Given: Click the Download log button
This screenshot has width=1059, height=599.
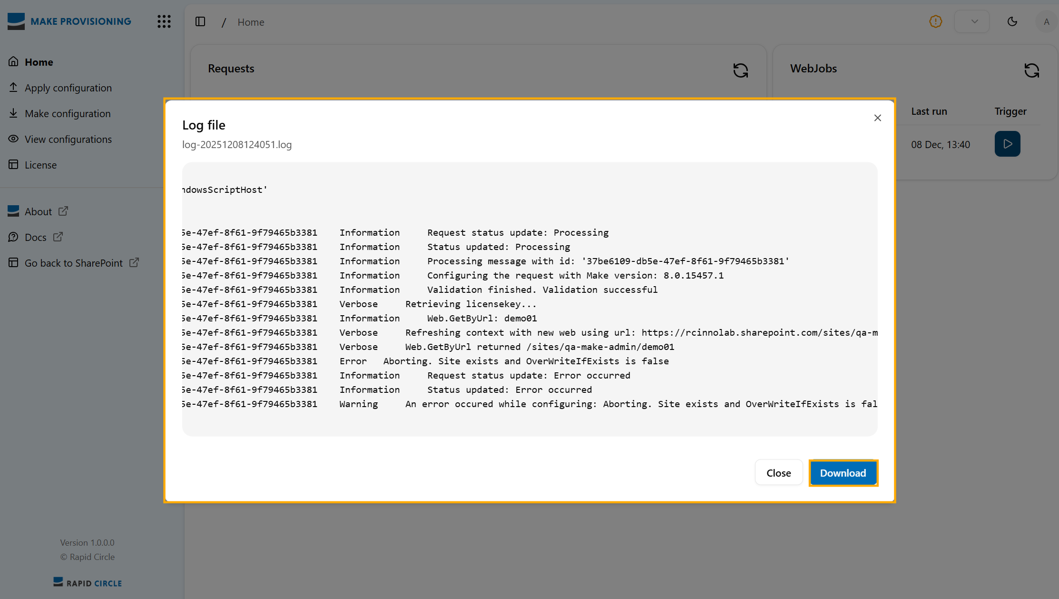Looking at the screenshot, I should [843, 473].
